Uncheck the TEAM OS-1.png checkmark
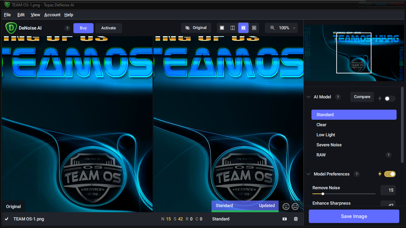This screenshot has width=406, height=228. (x=6, y=219)
